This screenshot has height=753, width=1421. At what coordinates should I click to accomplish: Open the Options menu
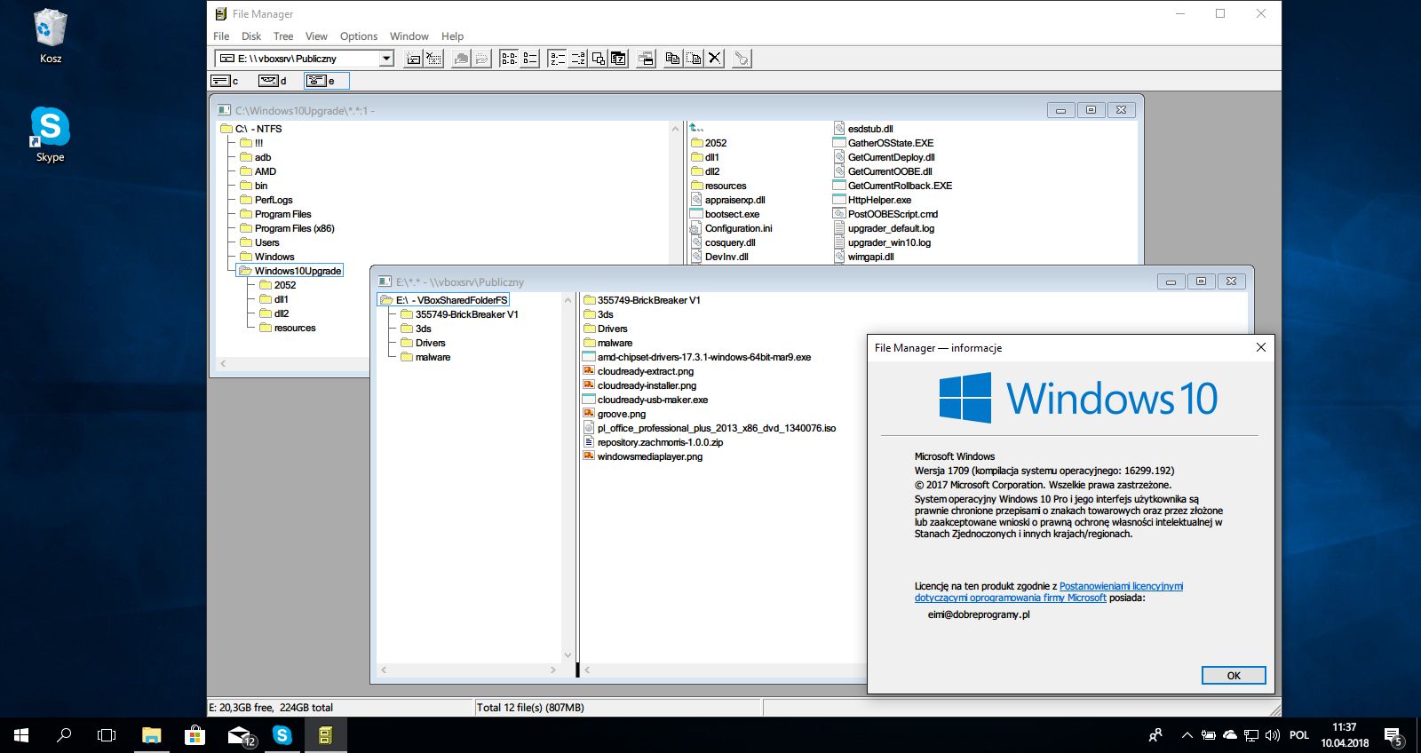[x=359, y=36]
